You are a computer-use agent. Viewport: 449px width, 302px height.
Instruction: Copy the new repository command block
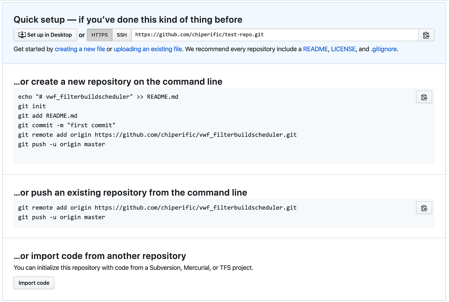point(424,97)
